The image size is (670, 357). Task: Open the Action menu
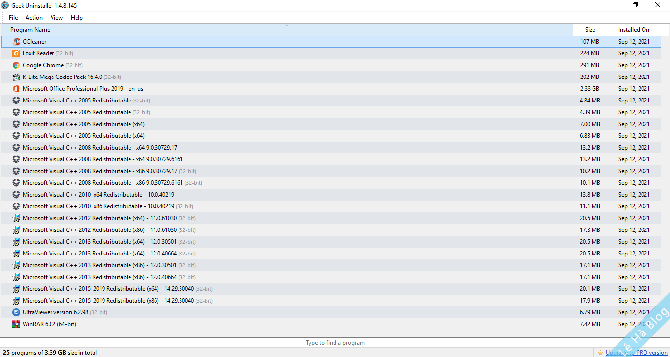pyautogui.click(x=34, y=17)
